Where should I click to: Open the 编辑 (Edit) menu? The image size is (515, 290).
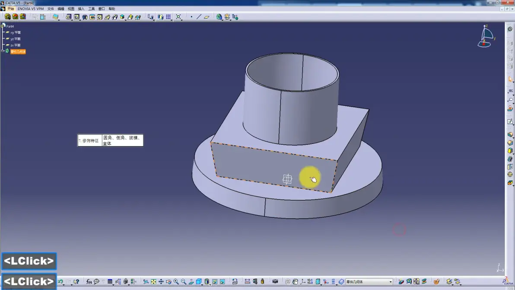(x=61, y=9)
